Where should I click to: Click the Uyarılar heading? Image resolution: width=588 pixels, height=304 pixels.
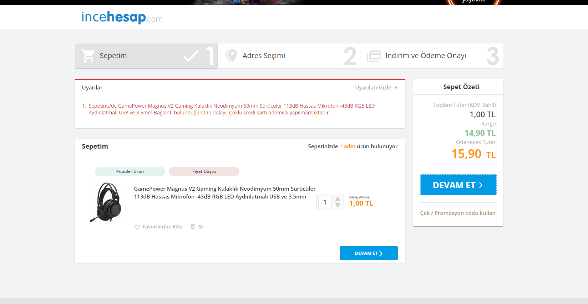(92, 88)
